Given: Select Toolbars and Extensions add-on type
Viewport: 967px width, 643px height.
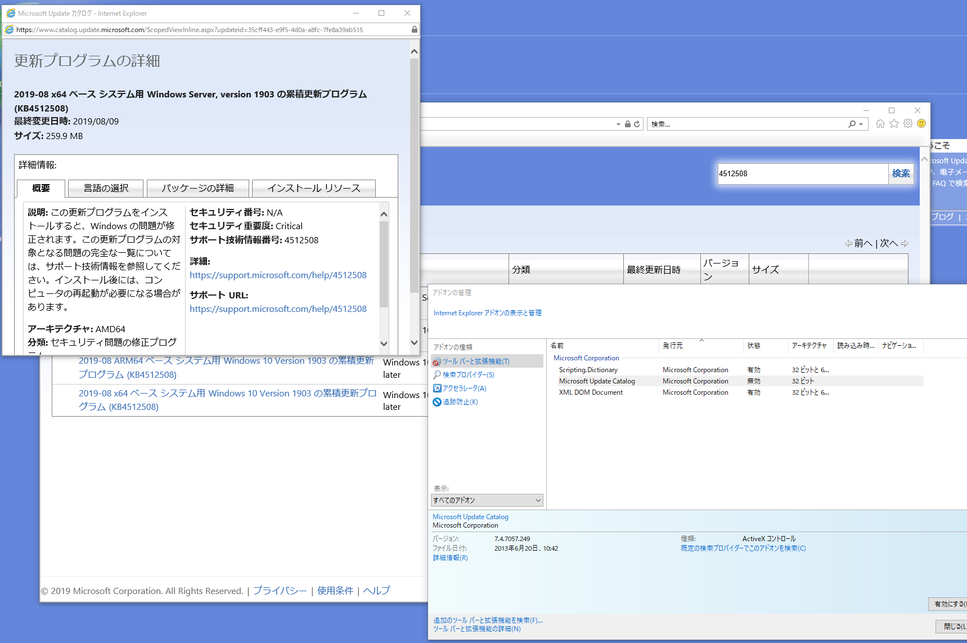Looking at the screenshot, I should tap(487, 361).
